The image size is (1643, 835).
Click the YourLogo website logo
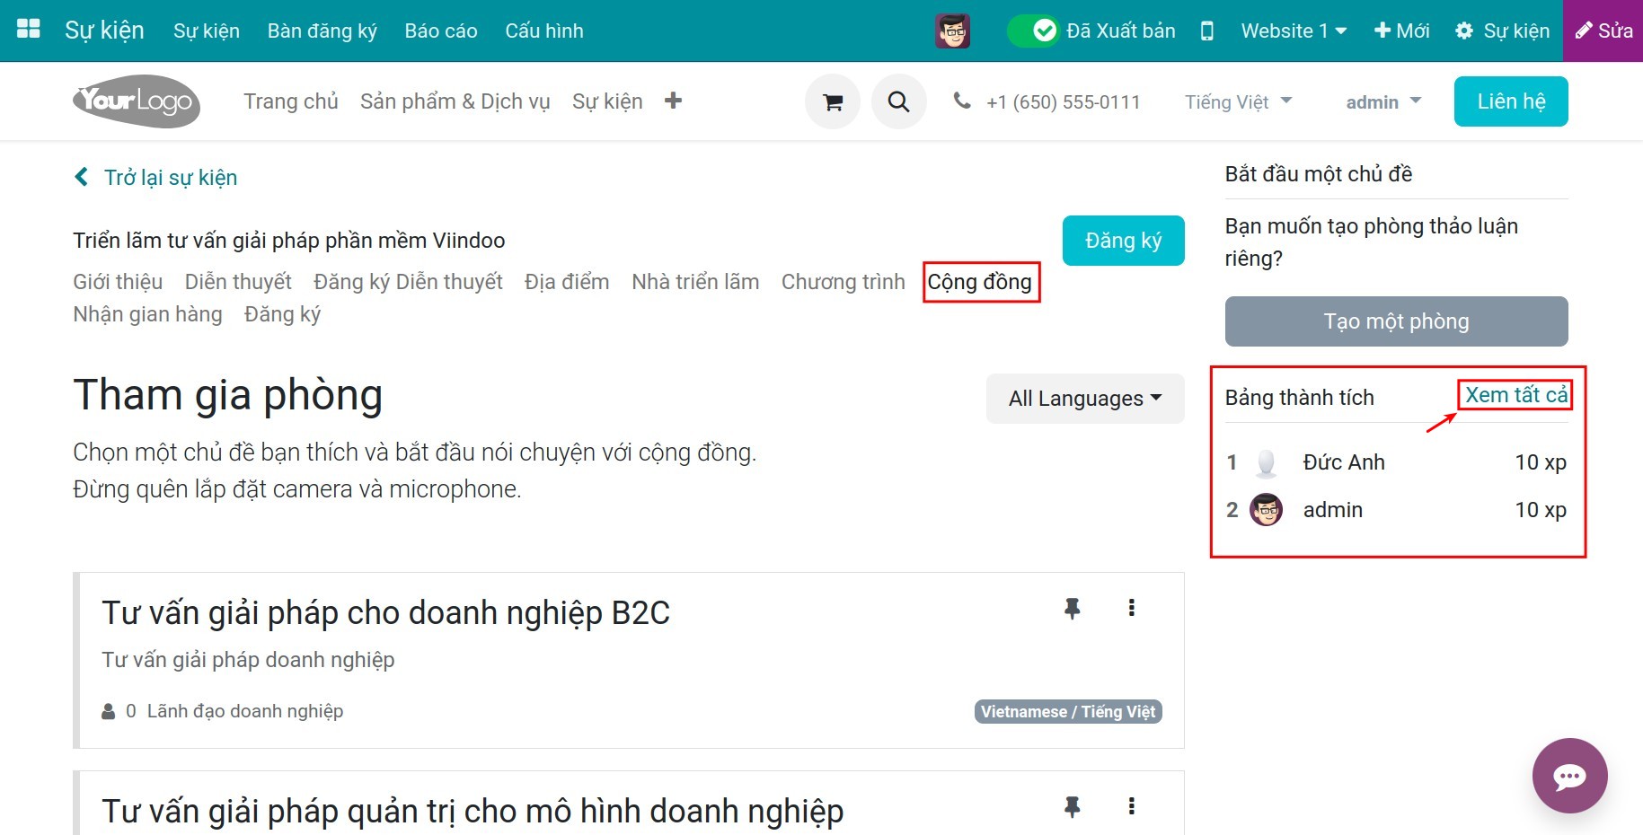tap(137, 101)
